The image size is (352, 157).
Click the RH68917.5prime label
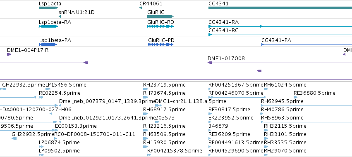tap(164, 110)
